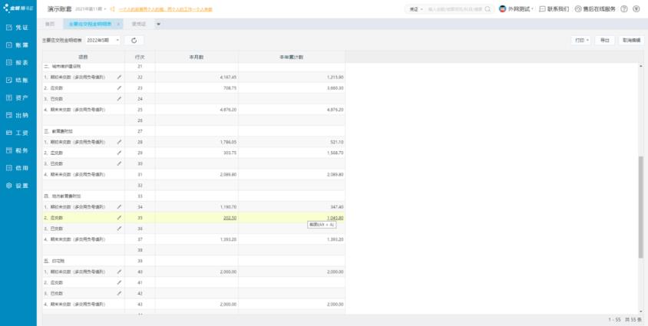Viewport: 648px width, 326px height.
Task: Open the orange announcement link at top
Action: pos(165,9)
